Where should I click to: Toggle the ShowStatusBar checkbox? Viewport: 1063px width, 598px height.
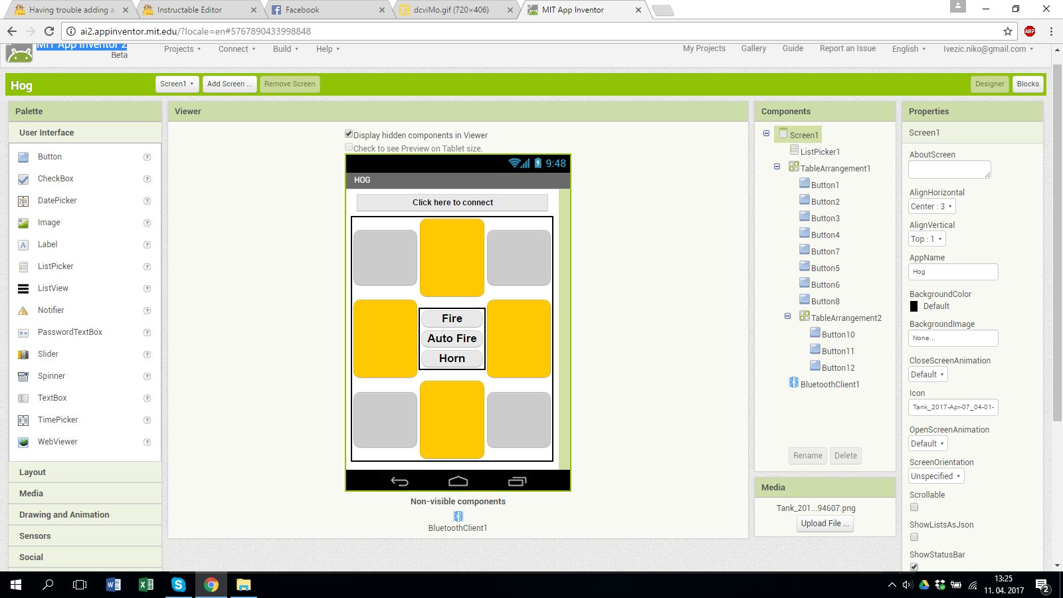tap(914, 567)
